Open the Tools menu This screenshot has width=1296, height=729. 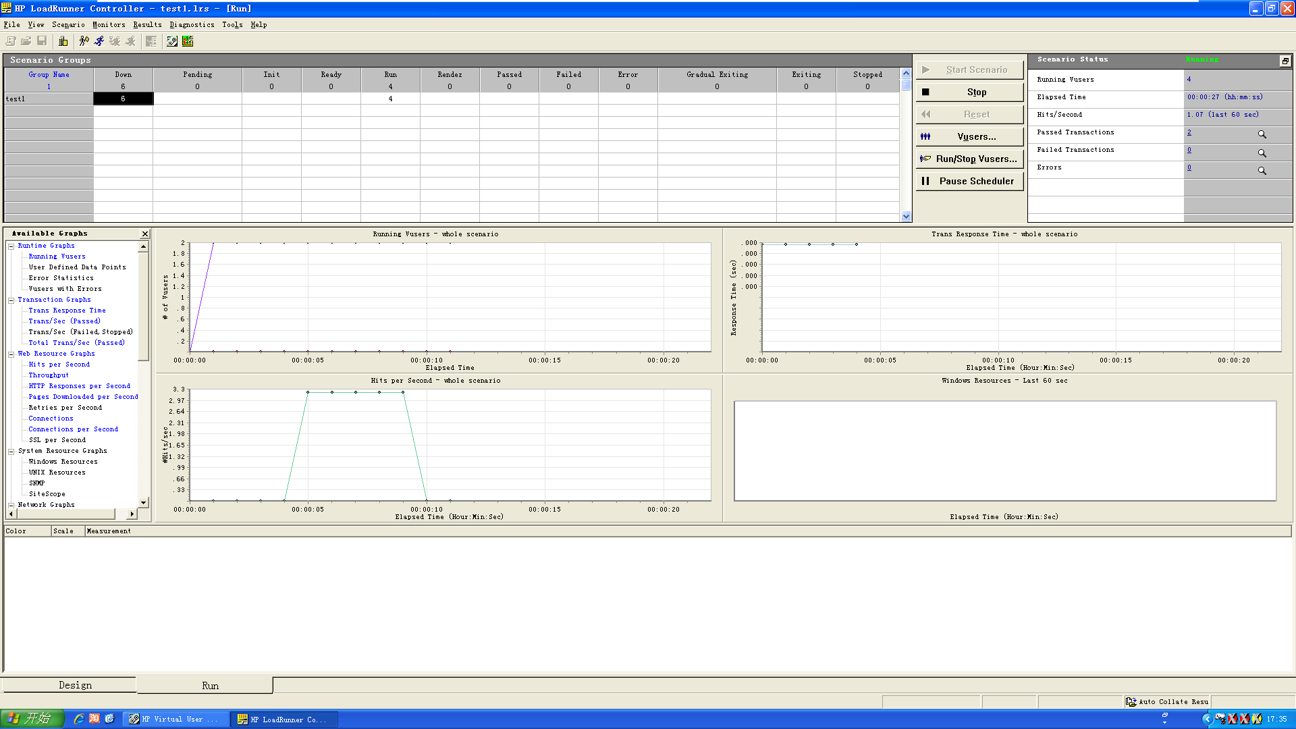click(232, 24)
